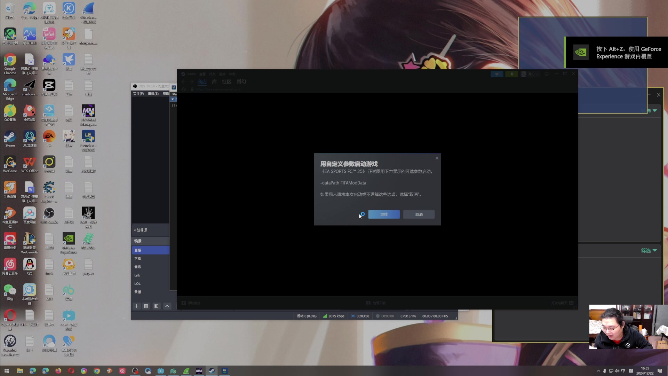Screen dimensions: 668x376
Task: Open the 网易云音乐 desktop icon
Action: pyautogui.click(x=10, y=267)
